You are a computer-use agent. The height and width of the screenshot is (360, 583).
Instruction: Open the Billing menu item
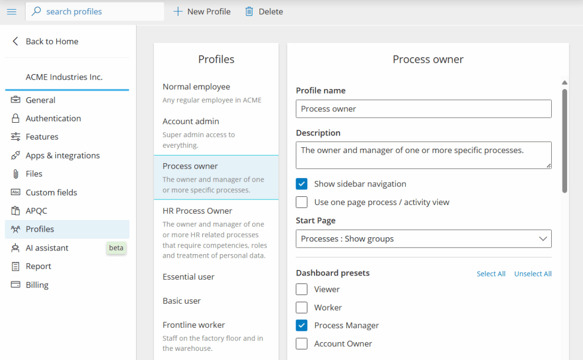(37, 285)
